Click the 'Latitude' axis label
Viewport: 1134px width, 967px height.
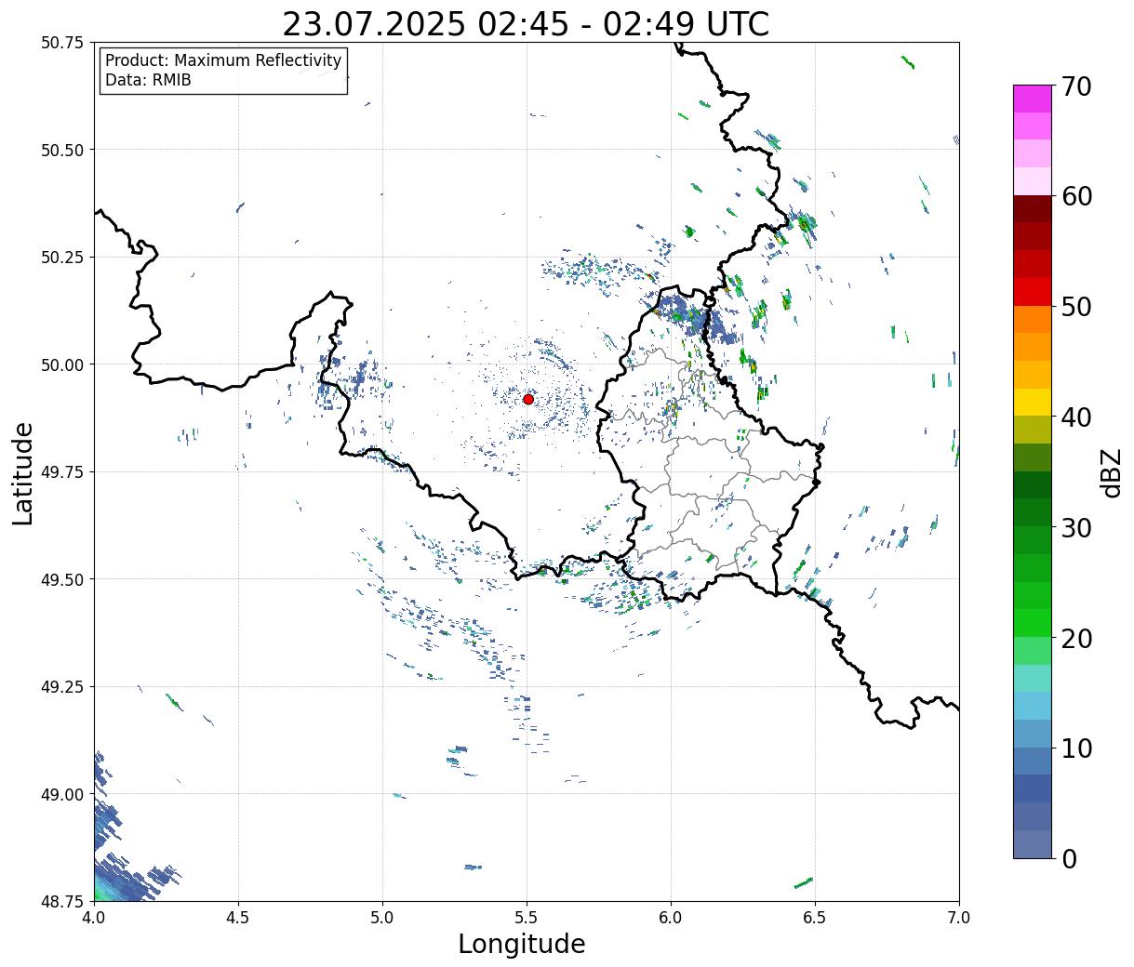23,472
